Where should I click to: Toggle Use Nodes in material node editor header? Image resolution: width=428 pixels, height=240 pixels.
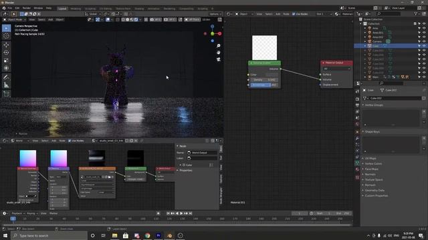pos(300,14)
